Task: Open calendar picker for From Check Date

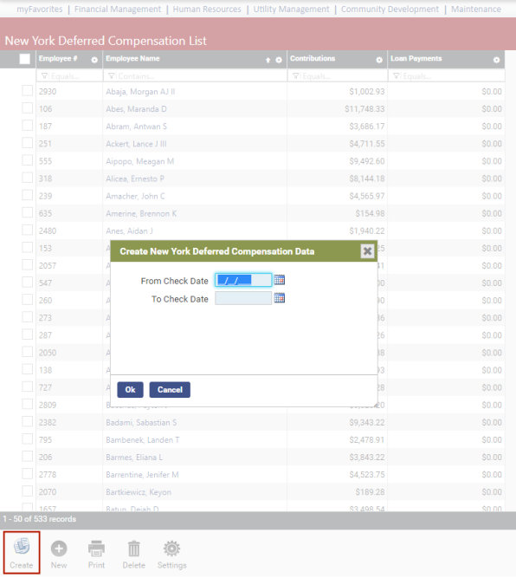Action: pyautogui.click(x=280, y=280)
